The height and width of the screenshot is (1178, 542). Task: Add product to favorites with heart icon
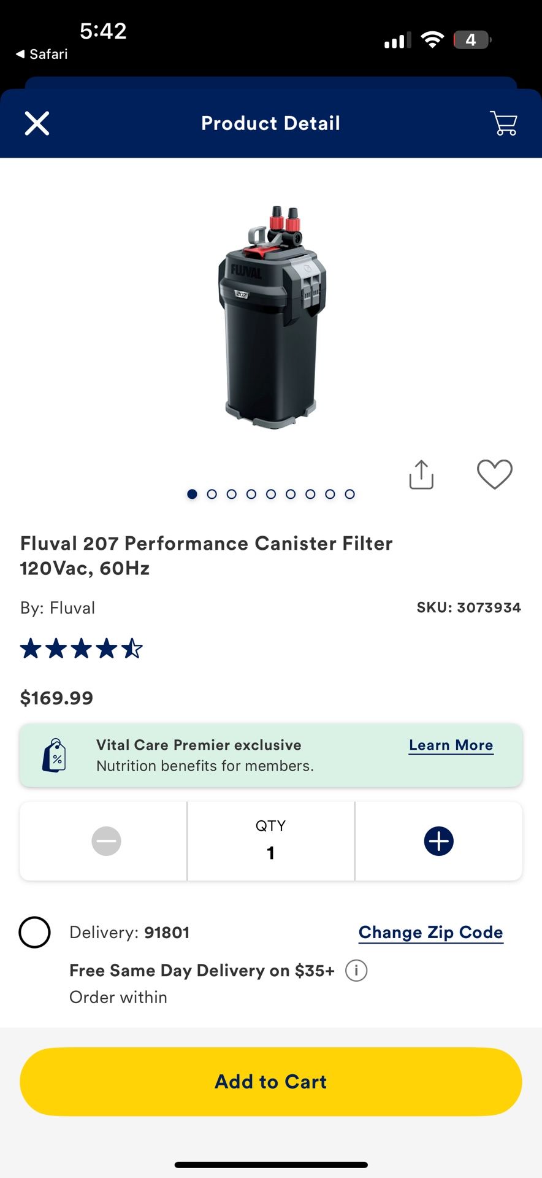point(494,474)
